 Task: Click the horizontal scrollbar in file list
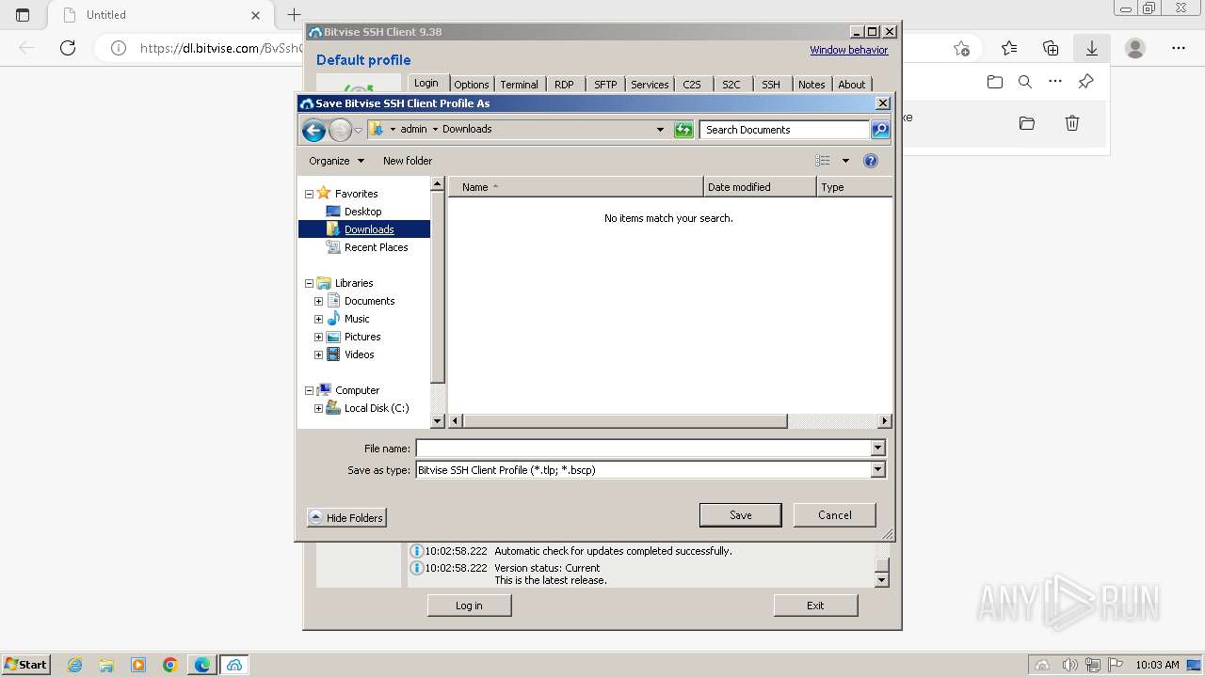pos(625,421)
